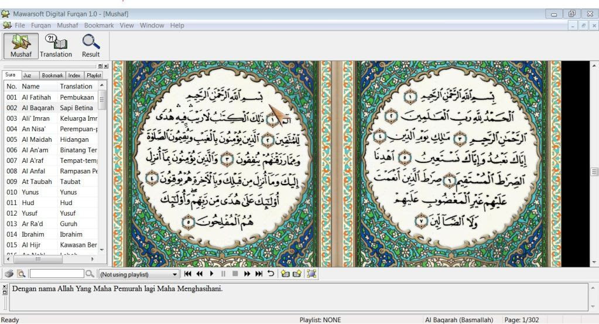
Task: Open the Mushaf view toolbar button
Action: pyautogui.click(x=21, y=46)
